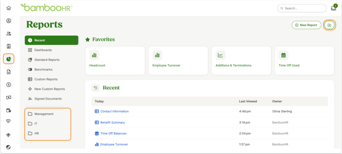Click the Time Off Used calendar icon
This screenshot has width=342, height=154.
283,55
